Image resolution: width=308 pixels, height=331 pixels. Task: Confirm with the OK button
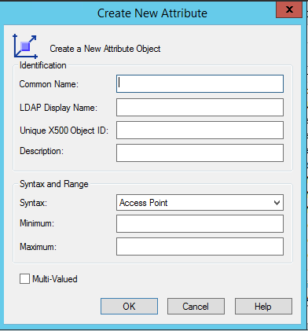coord(129,306)
